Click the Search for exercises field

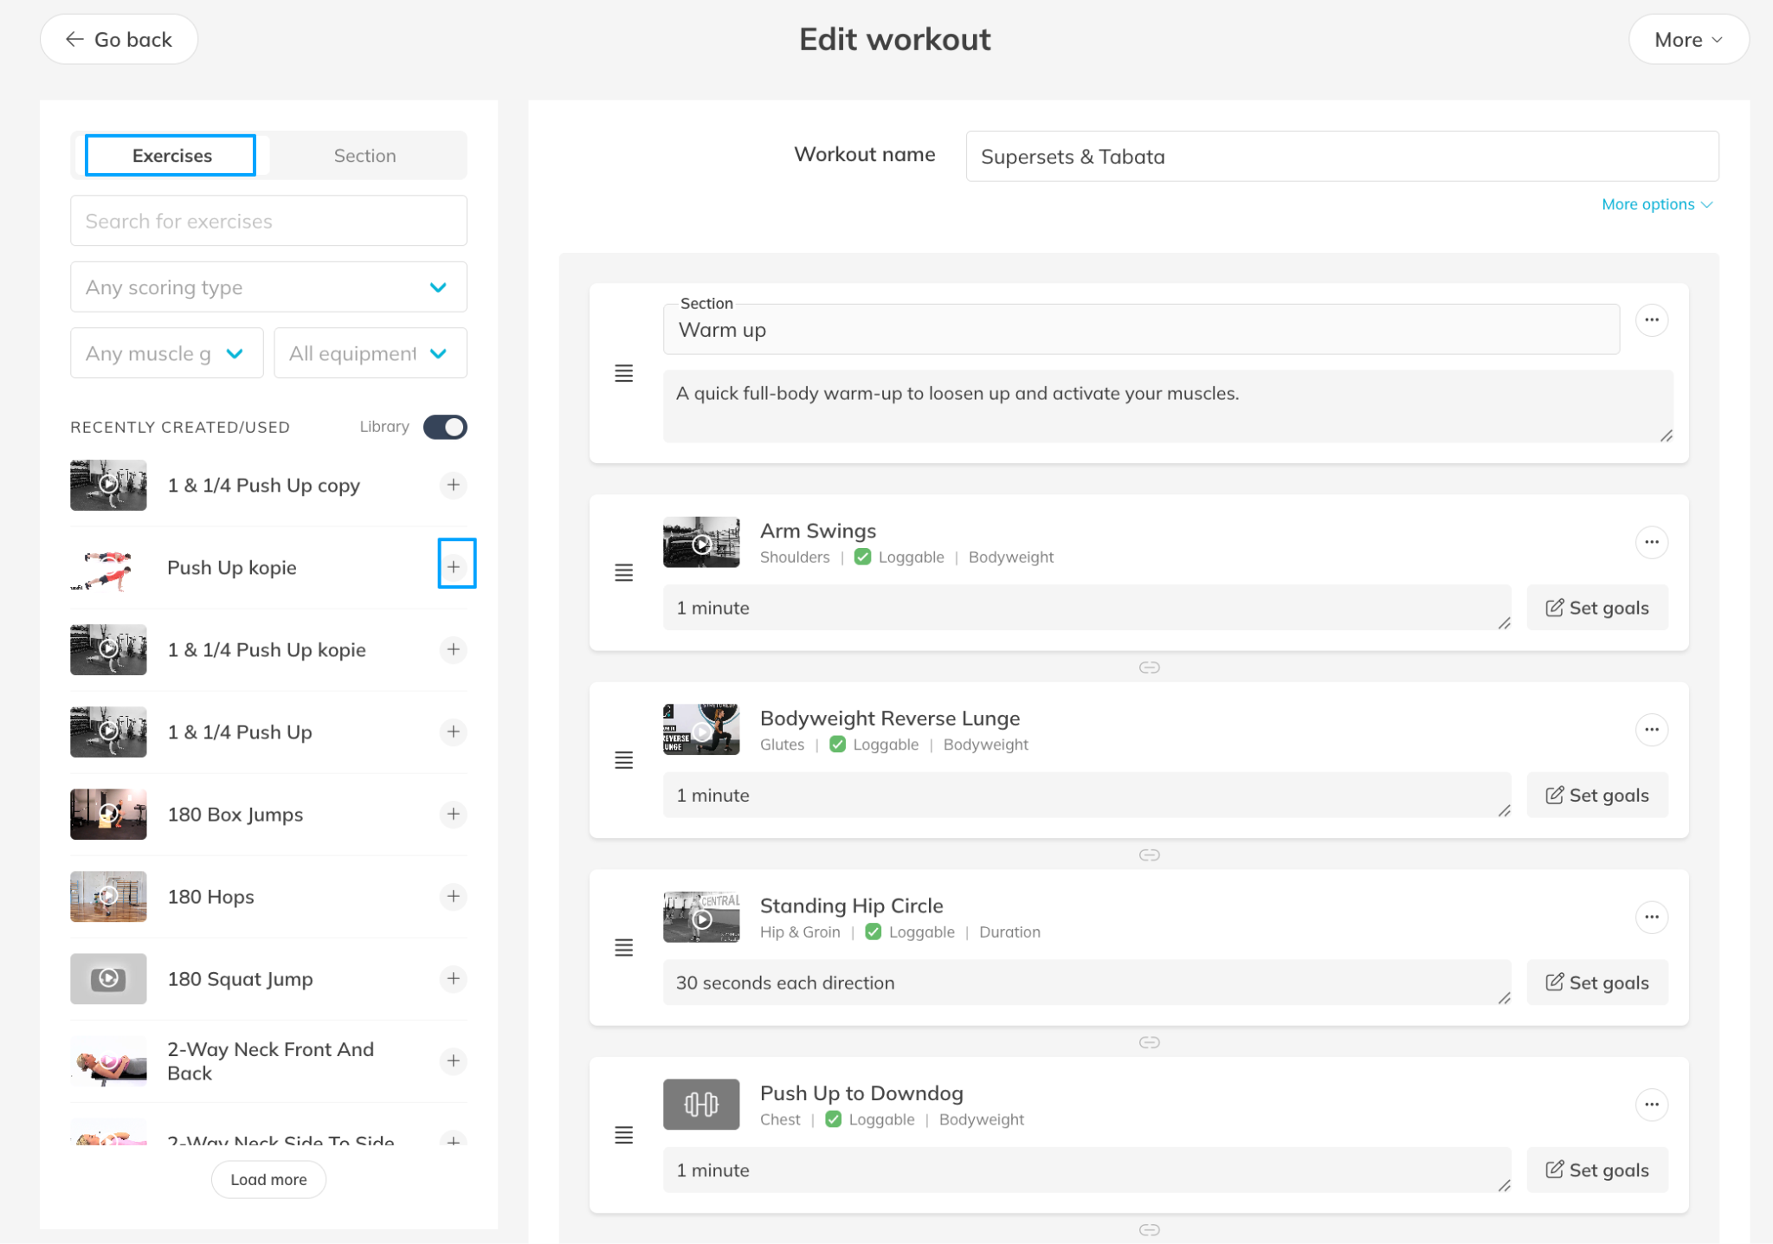(268, 222)
